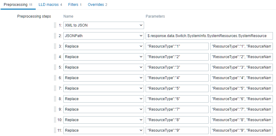Click drag handle for step 2 JSONPath

pos(55,36)
